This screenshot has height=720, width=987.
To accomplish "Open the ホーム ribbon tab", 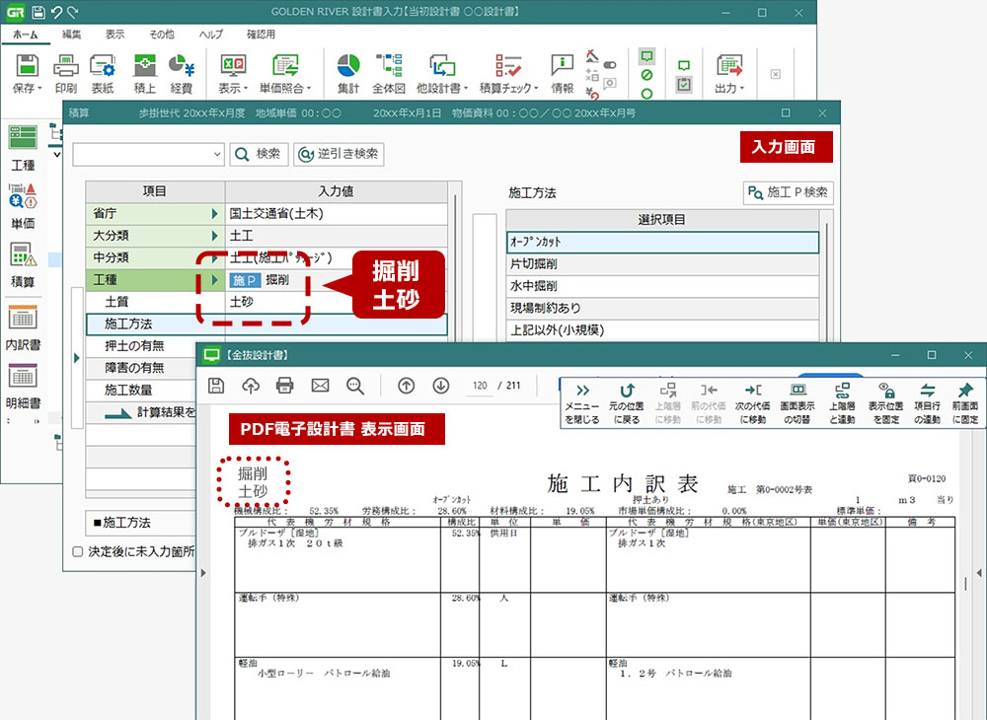I will point(26,35).
